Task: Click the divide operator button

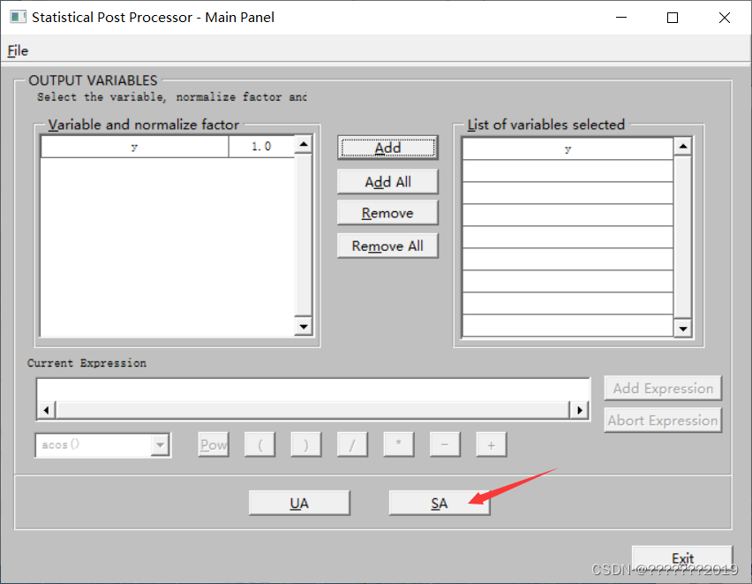Action: coord(352,444)
